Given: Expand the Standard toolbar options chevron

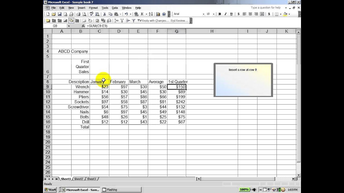Looking at the screenshot, I should tap(169, 14).
